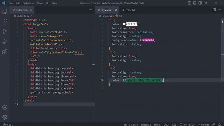Screen dimensions: 224x126
Task: Change CSS language mode in status bar
Action: point(174,125)
